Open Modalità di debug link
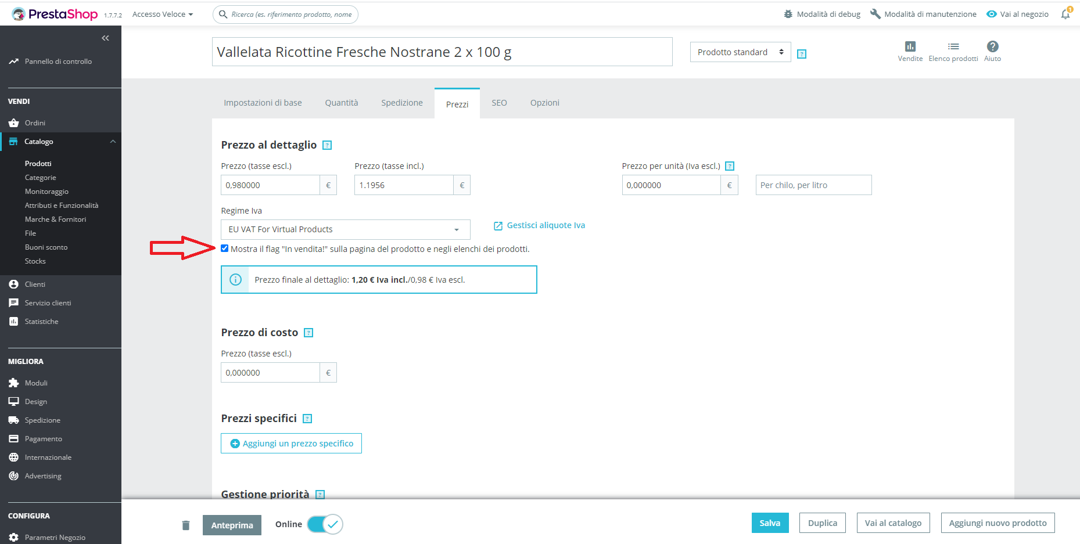 (x=822, y=15)
